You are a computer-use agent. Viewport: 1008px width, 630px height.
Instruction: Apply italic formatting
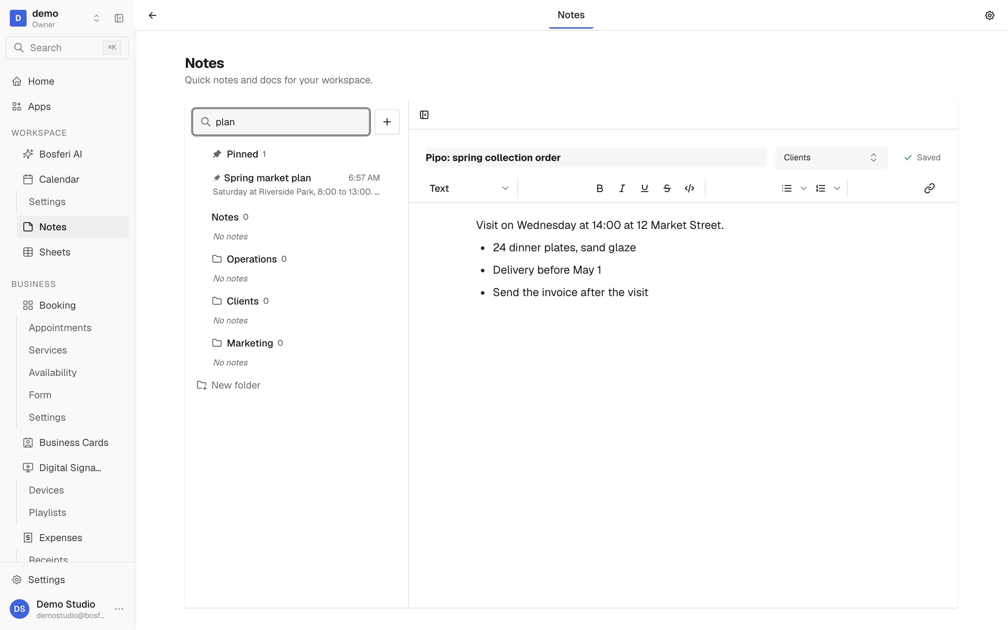pos(622,188)
